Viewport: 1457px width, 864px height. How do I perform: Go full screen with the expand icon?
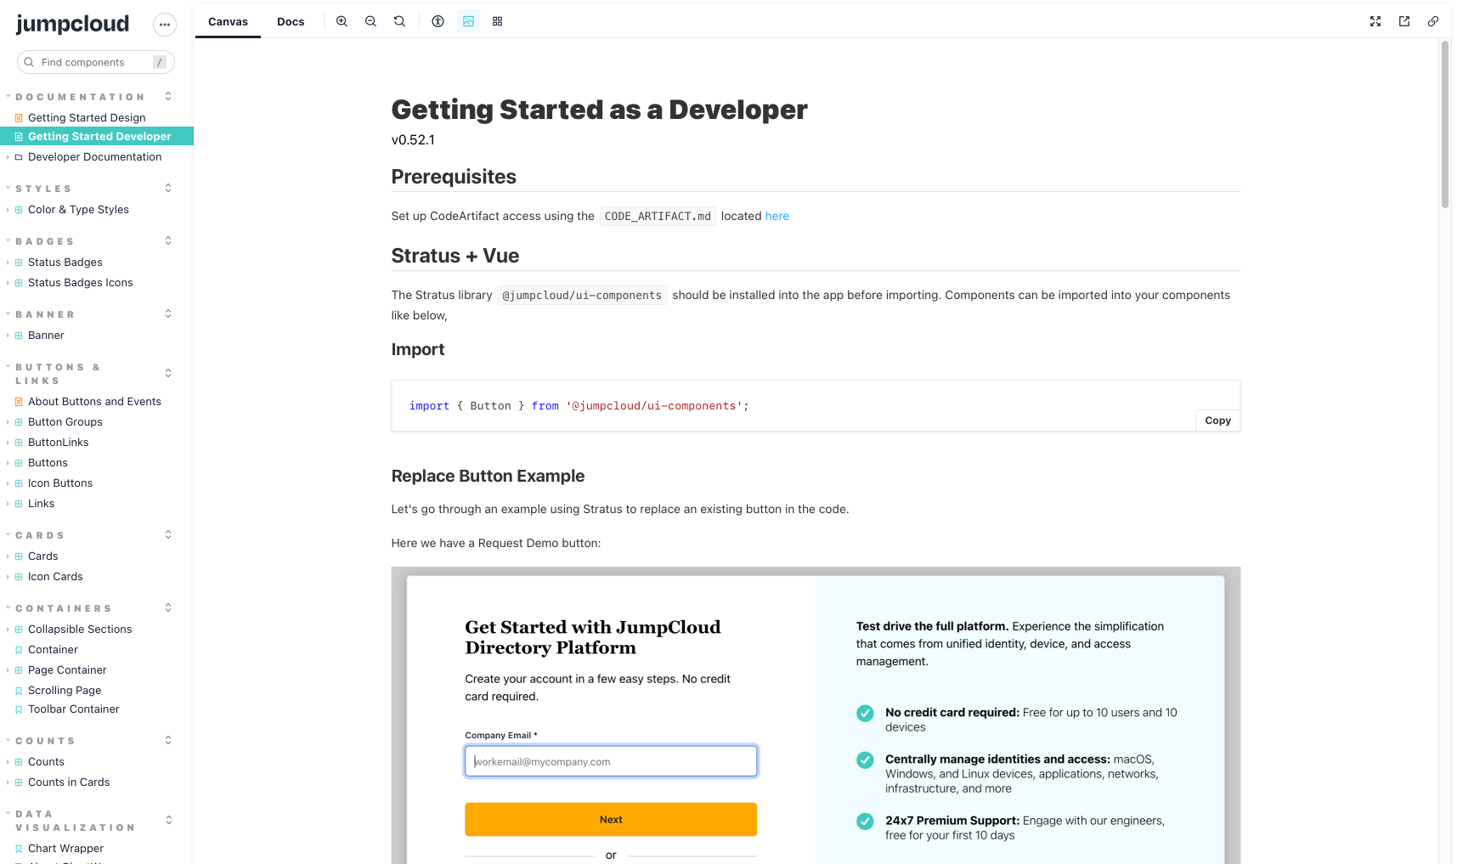pyautogui.click(x=1375, y=21)
